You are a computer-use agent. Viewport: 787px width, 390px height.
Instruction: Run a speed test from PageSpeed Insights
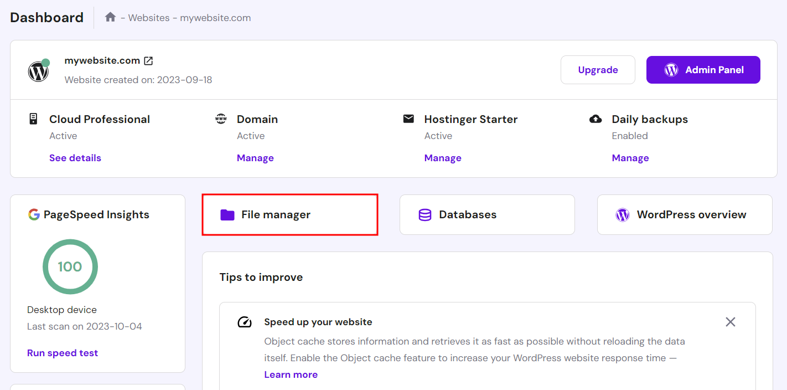(x=63, y=353)
